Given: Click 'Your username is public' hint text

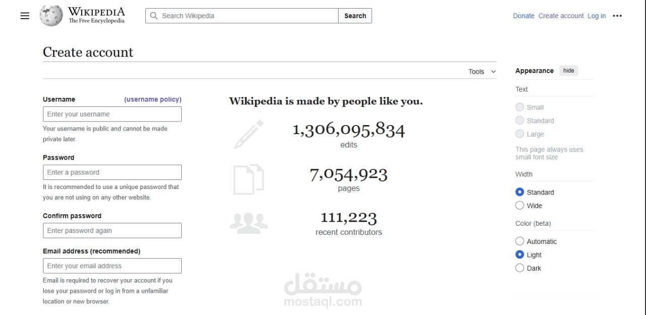Looking at the screenshot, I should tap(105, 134).
